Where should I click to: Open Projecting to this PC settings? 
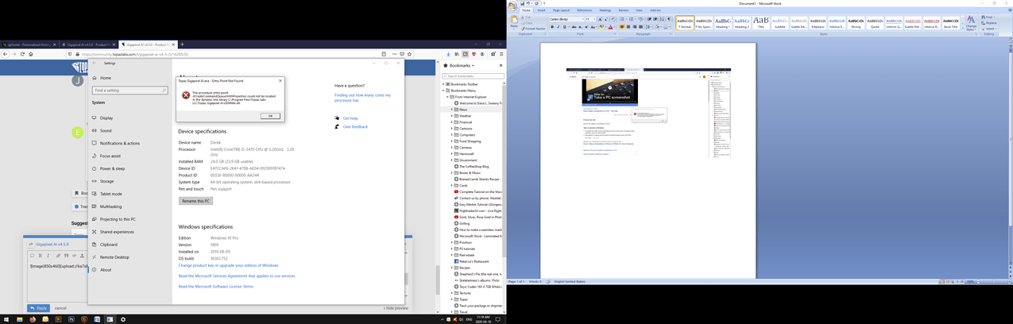coord(118,219)
